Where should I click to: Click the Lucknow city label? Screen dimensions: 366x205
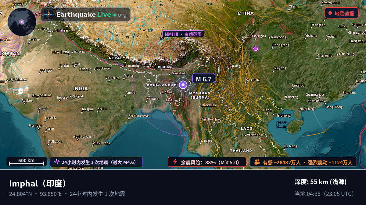point(104,68)
